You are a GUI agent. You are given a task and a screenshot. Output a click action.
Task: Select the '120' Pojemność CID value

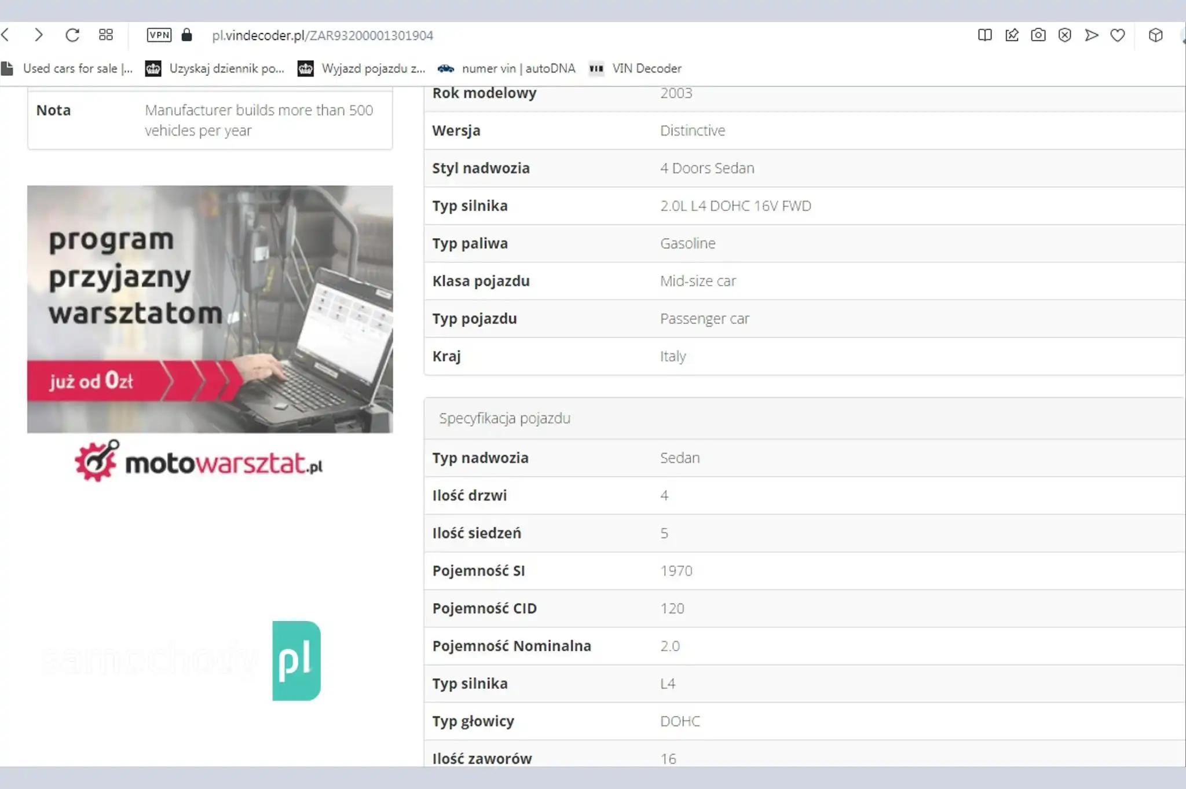[x=672, y=608]
